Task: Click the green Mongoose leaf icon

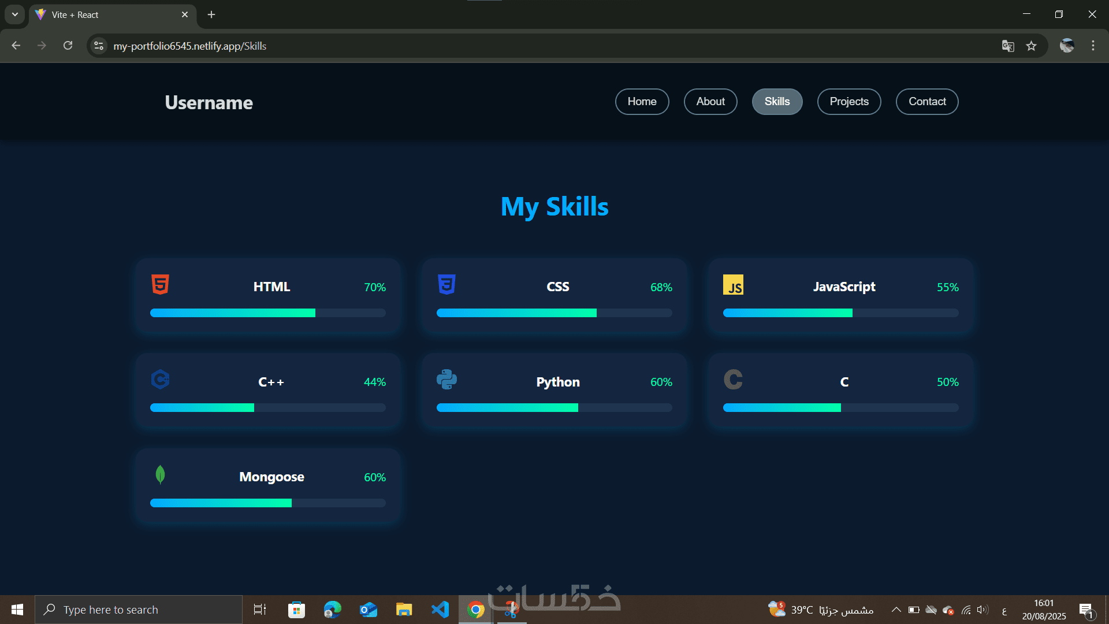Action: [160, 474]
